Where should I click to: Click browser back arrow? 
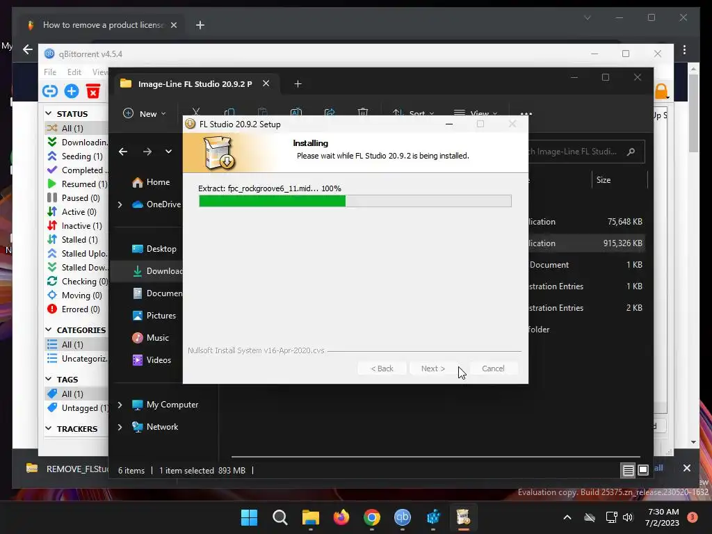[28, 49]
